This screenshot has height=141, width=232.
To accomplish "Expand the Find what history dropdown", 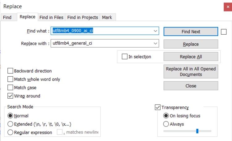I will tap(155, 31).
